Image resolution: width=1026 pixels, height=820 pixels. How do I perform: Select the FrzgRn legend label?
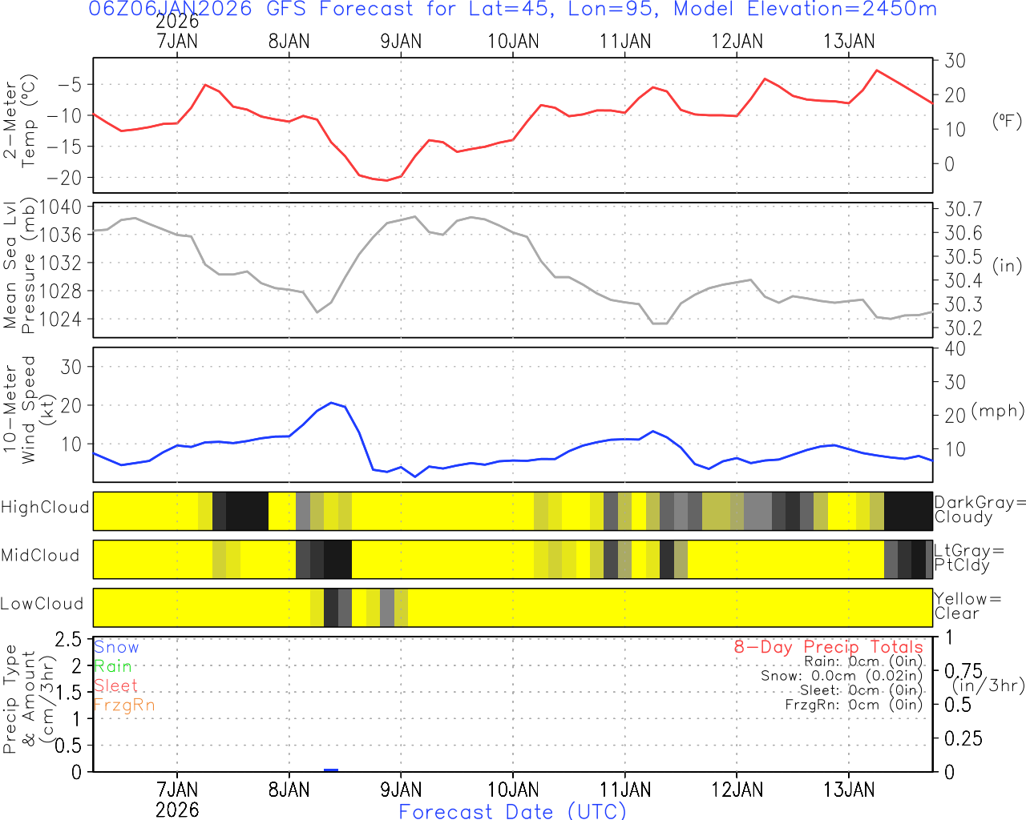[124, 705]
